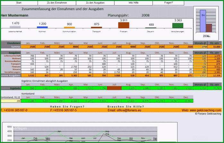The height and width of the screenshot is (143, 224).
Task: Click the small Steuern bar labeled 489
Action: point(151,28)
